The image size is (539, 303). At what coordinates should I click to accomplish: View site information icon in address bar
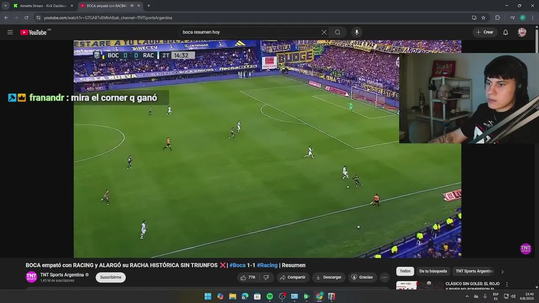(x=38, y=18)
